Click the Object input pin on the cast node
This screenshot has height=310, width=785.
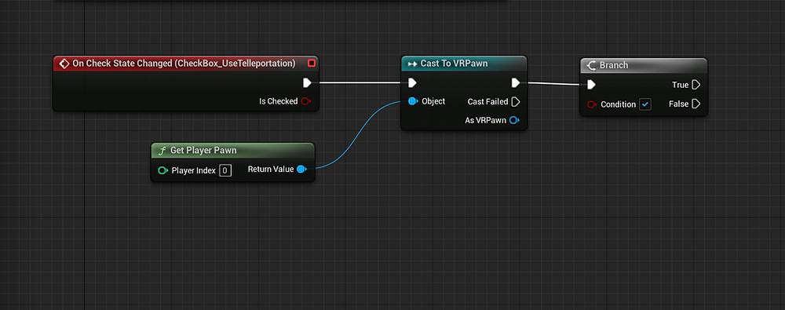(x=413, y=101)
